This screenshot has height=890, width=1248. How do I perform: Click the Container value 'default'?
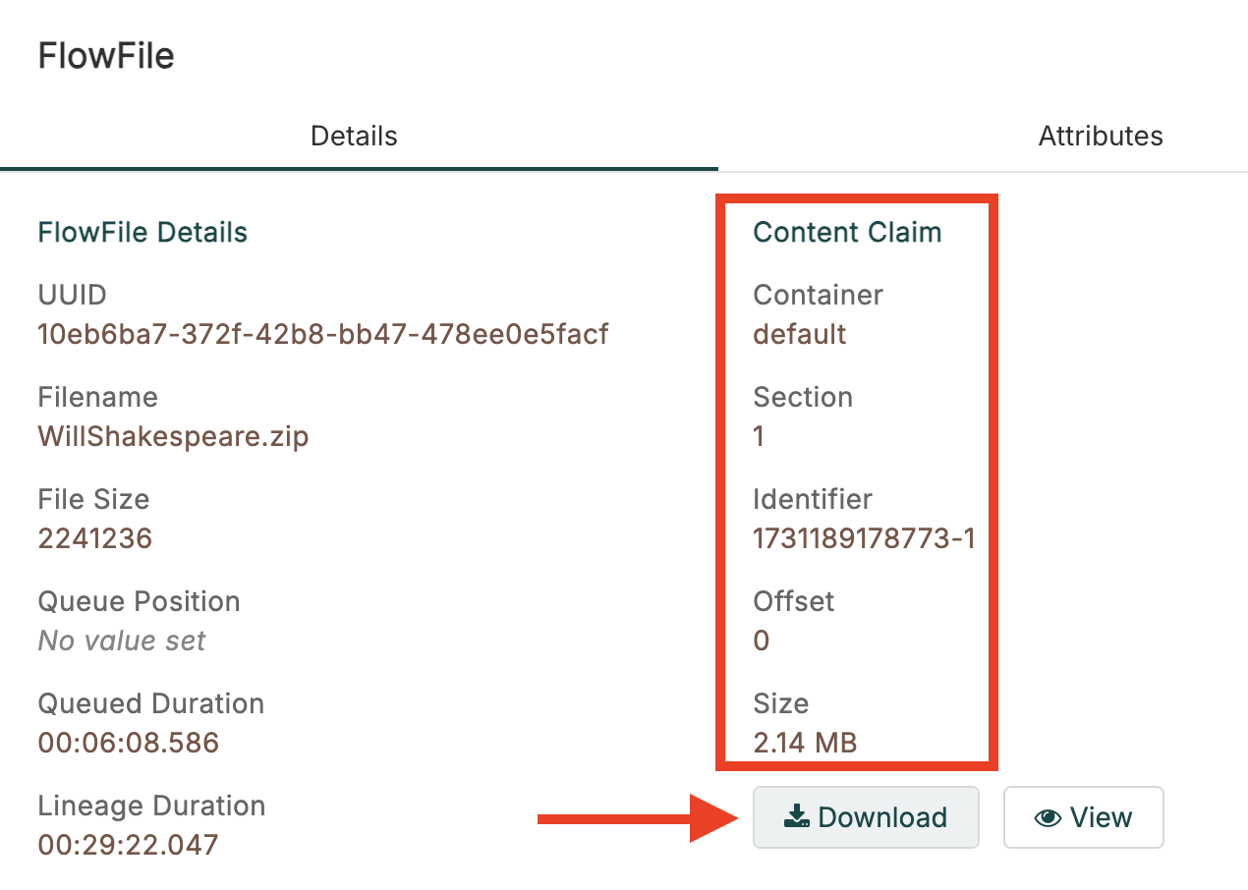coord(799,334)
